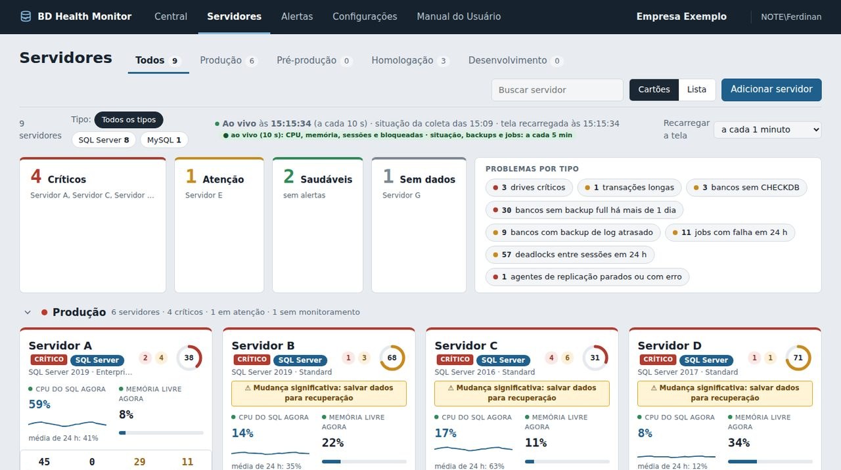The height and width of the screenshot is (470, 841).
Task: Click the 3 bancos sem CHECKDB chip
Action: pos(746,188)
